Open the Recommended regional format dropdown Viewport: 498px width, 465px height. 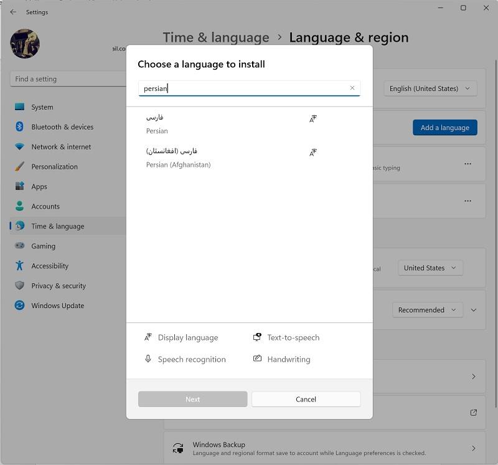coord(427,310)
